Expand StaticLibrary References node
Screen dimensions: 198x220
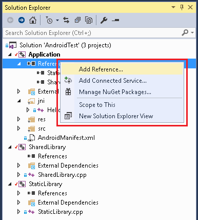[19, 193]
